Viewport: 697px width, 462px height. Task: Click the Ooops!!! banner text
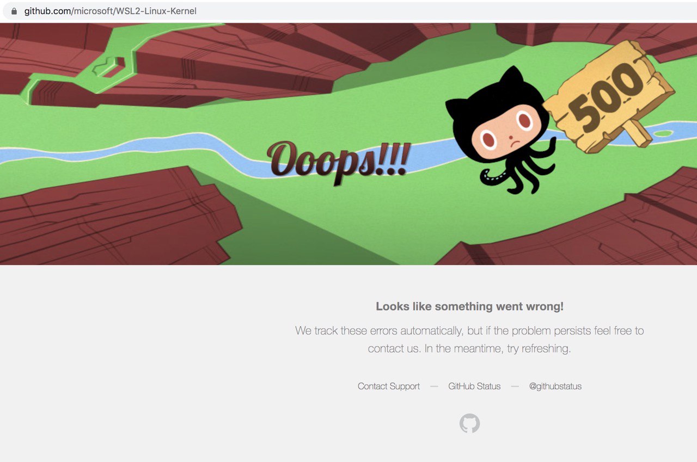338,159
